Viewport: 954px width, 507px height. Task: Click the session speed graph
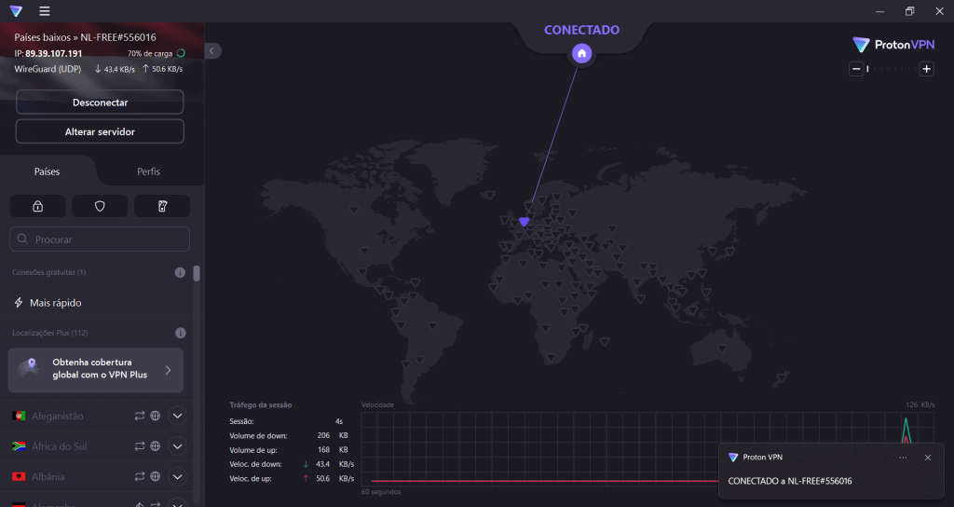coord(647,448)
